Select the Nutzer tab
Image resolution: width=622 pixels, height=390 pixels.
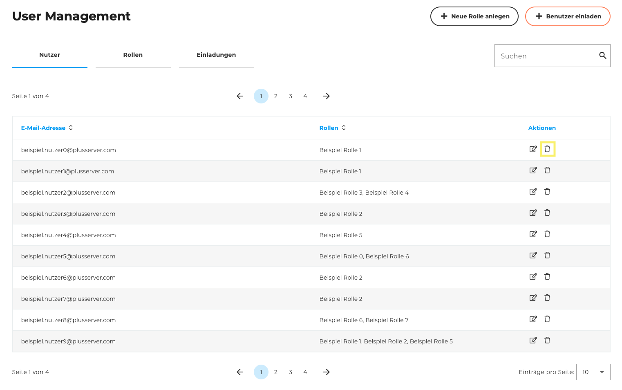(49, 55)
